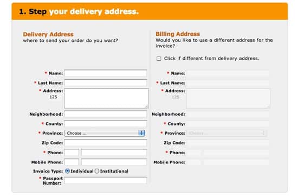The width and height of the screenshot is (298, 196).
Task: Focus the delivery Address text area
Action: (106, 98)
